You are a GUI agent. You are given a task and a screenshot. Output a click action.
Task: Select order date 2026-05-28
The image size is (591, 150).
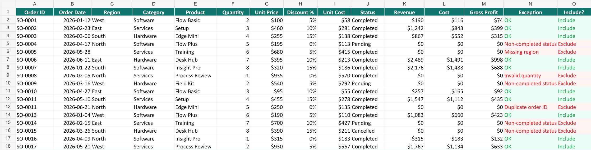point(72,52)
